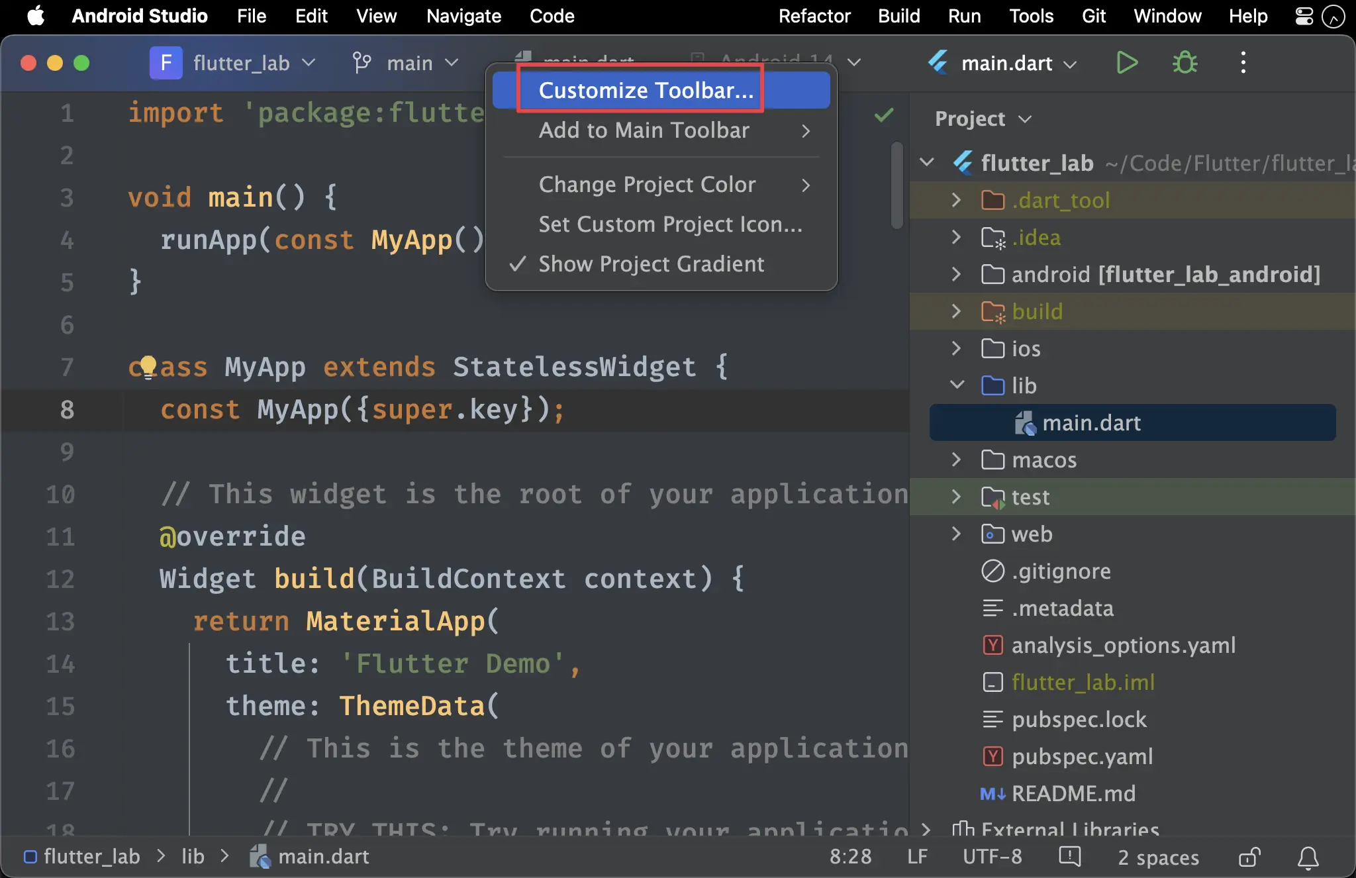Click the test folder icon
Screen dimensions: 1356x878
point(993,497)
